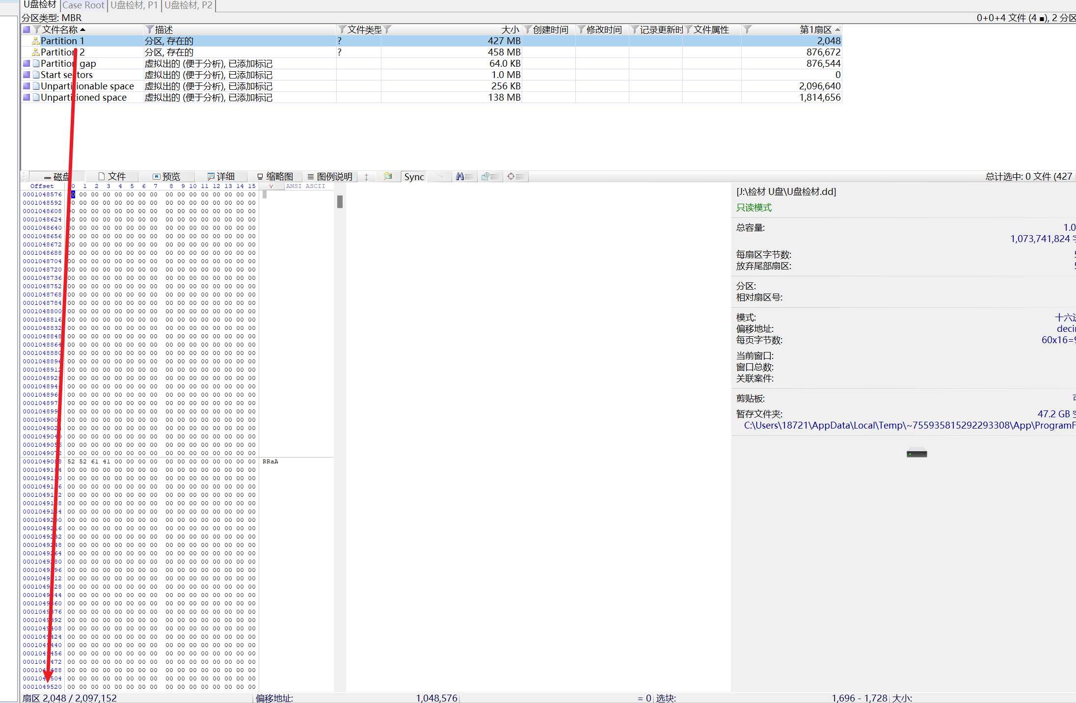Screen dimensions: 1076x703
Task: Click the hex view vertical scrollbar thumb
Action: (x=340, y=202)
